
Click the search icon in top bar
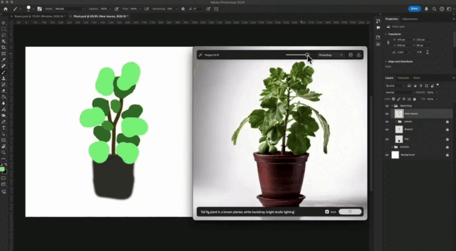435,9
